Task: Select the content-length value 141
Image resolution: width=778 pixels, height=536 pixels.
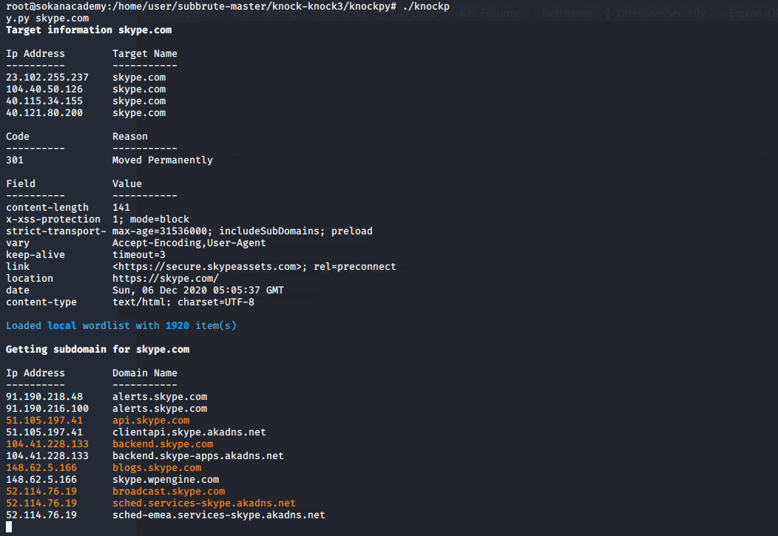Action: pos(121,207)
